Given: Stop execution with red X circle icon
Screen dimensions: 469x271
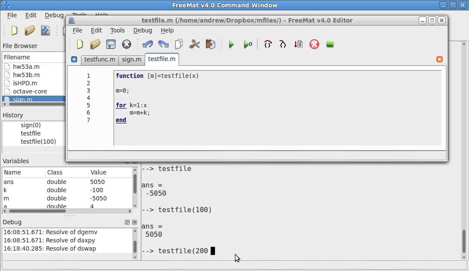Looking at the screenshot, I should pyautogui.click(x=314, y=45).
